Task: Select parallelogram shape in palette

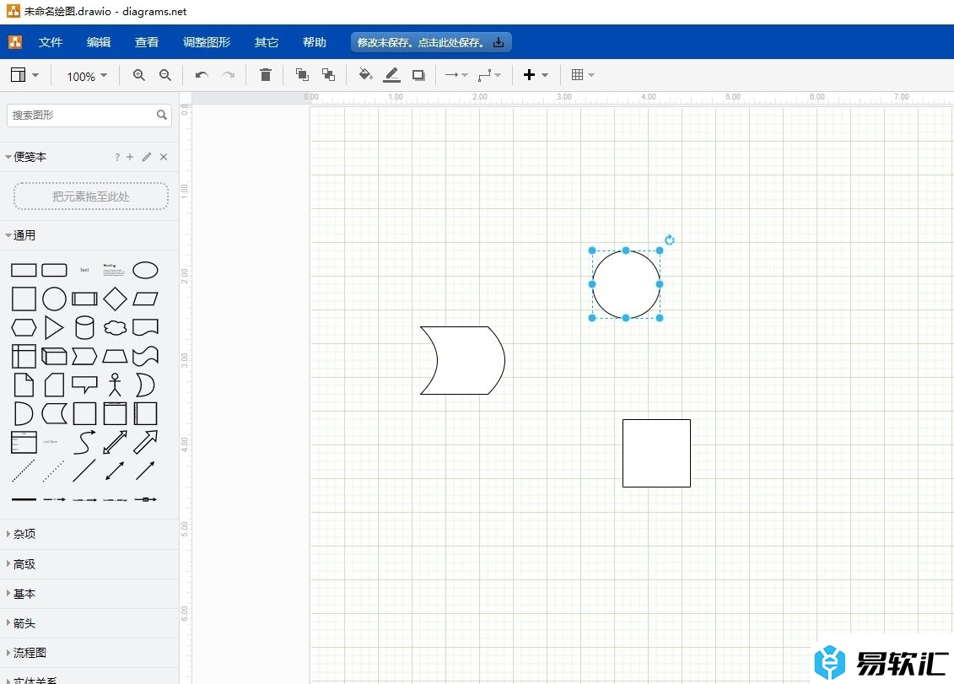Action: (x=145, y=299)
